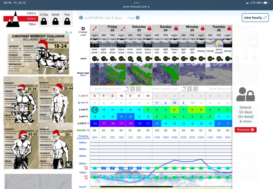Click the view hourly button

click(x=255, y=18)
